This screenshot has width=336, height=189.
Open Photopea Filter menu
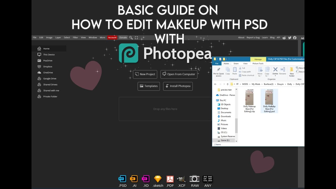(x=75, y=38)
